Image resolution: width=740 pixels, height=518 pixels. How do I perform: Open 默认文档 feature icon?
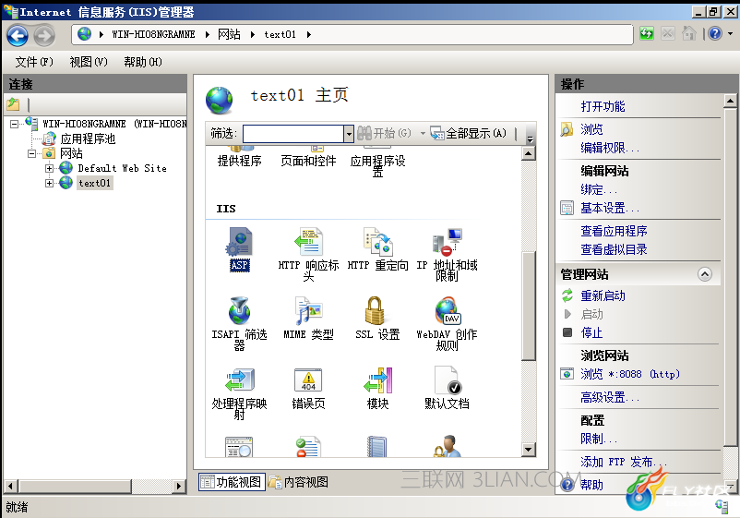447,387
